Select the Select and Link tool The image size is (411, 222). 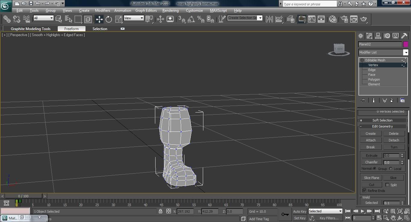(7, 19)
